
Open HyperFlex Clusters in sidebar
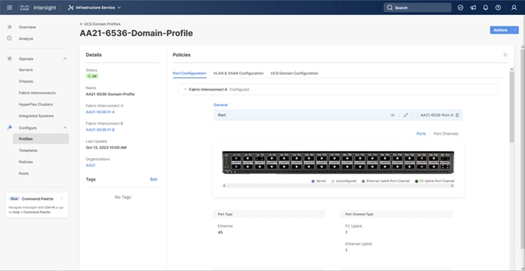[36, 104]
